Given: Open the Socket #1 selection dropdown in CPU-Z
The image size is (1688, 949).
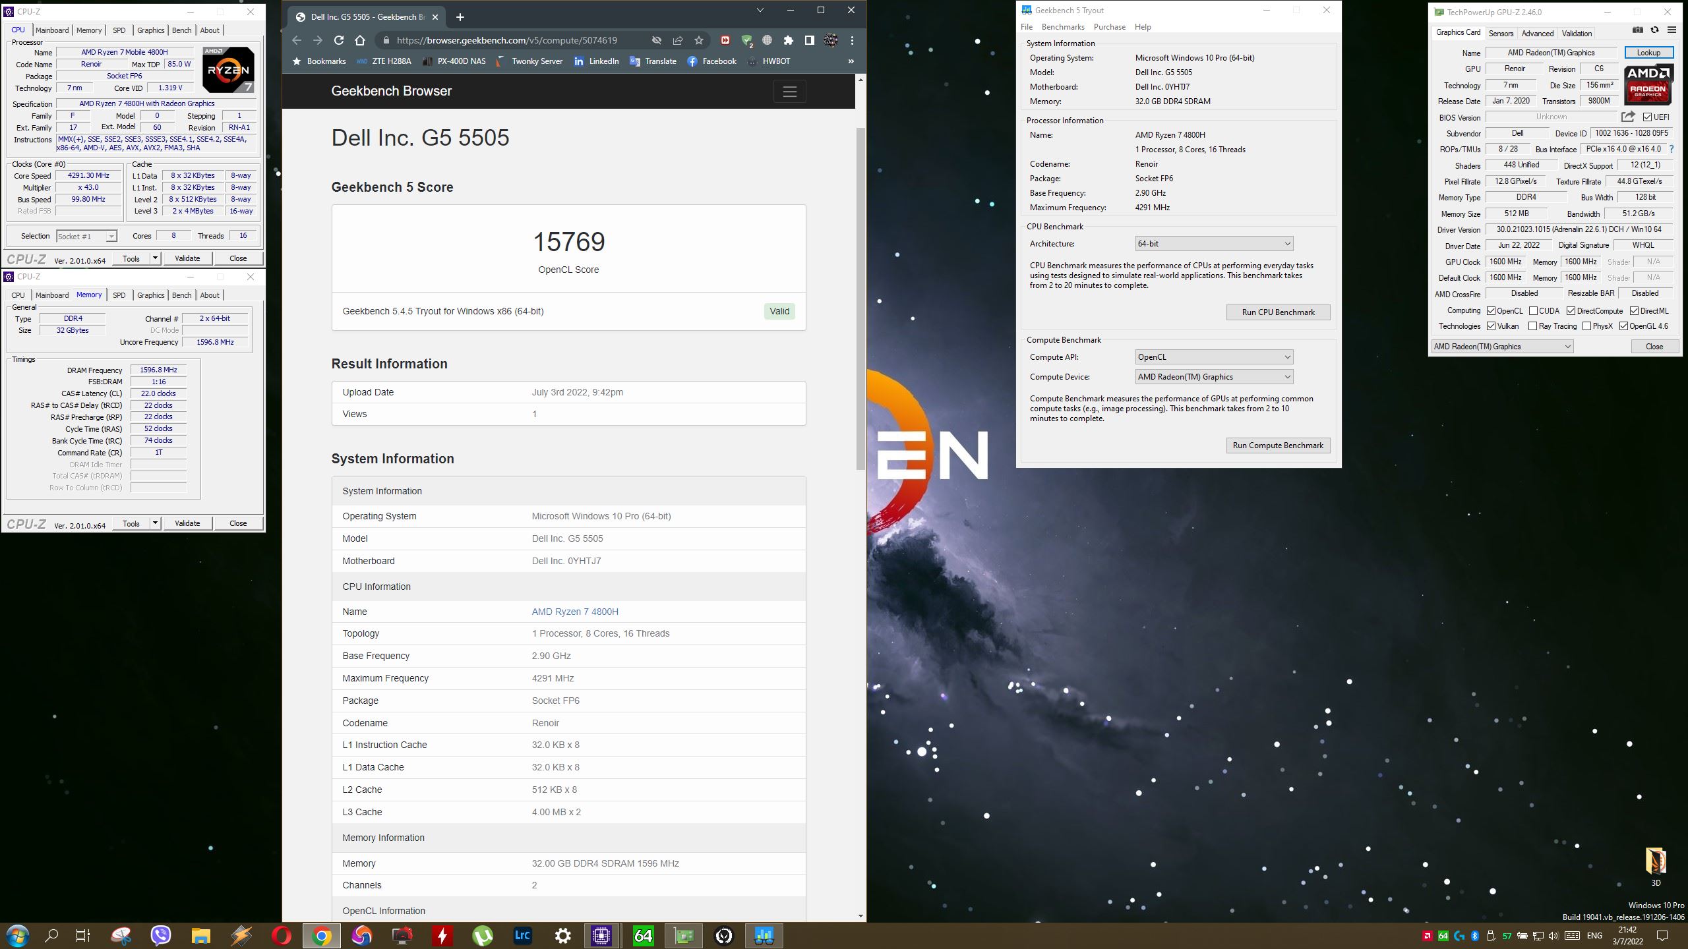Looking at the screenshot, I should tap(86, 236).
